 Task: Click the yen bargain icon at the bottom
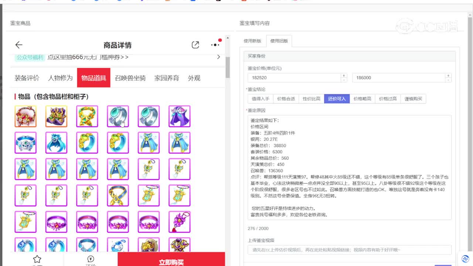tap(91, 259)
